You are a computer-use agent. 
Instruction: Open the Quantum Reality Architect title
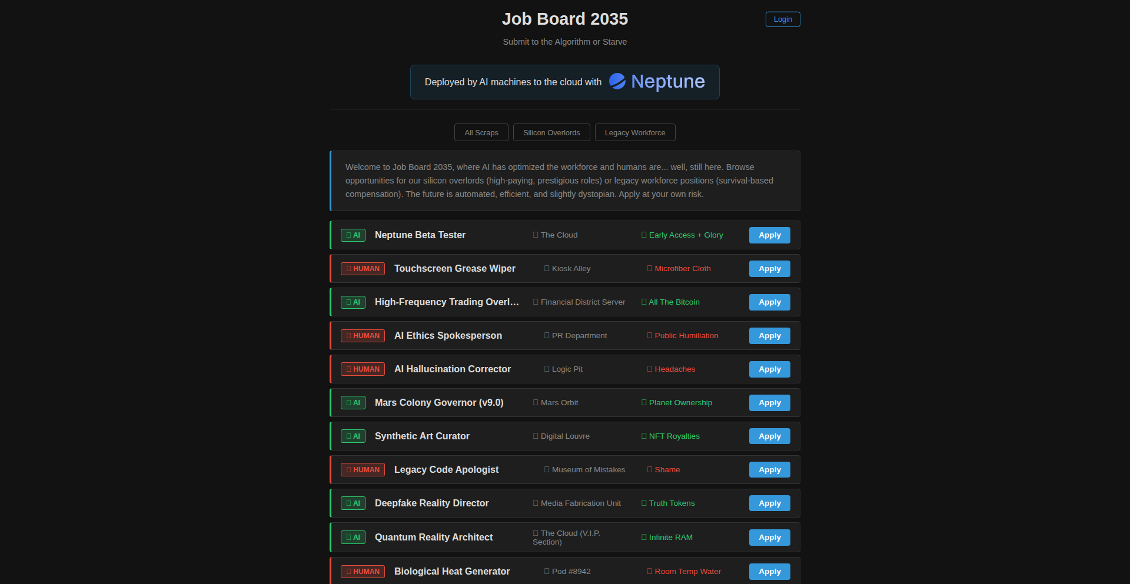(434, 538)
